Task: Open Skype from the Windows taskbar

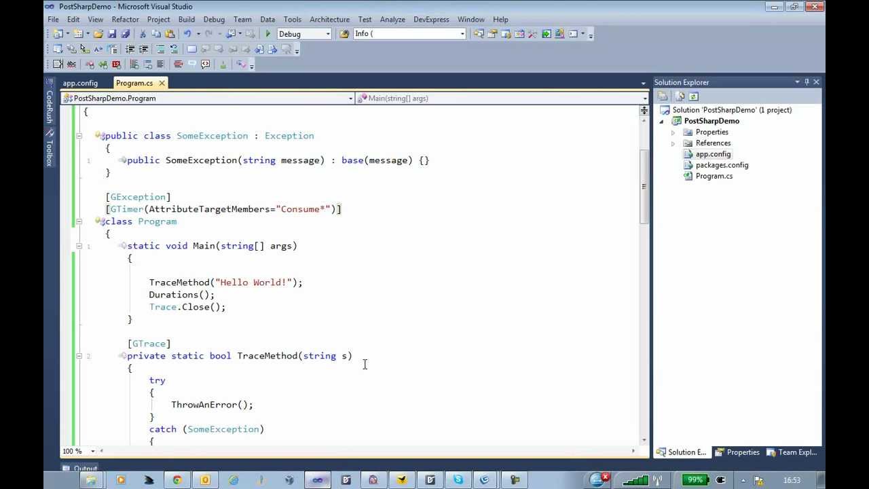Action: [x=458, y=480]
